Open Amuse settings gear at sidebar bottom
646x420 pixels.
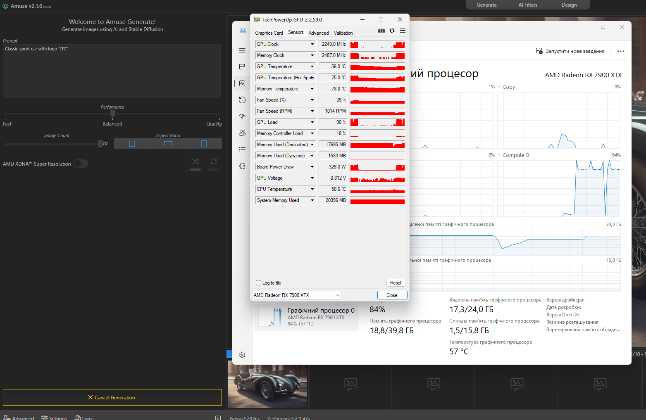click(x=242, y=354)
